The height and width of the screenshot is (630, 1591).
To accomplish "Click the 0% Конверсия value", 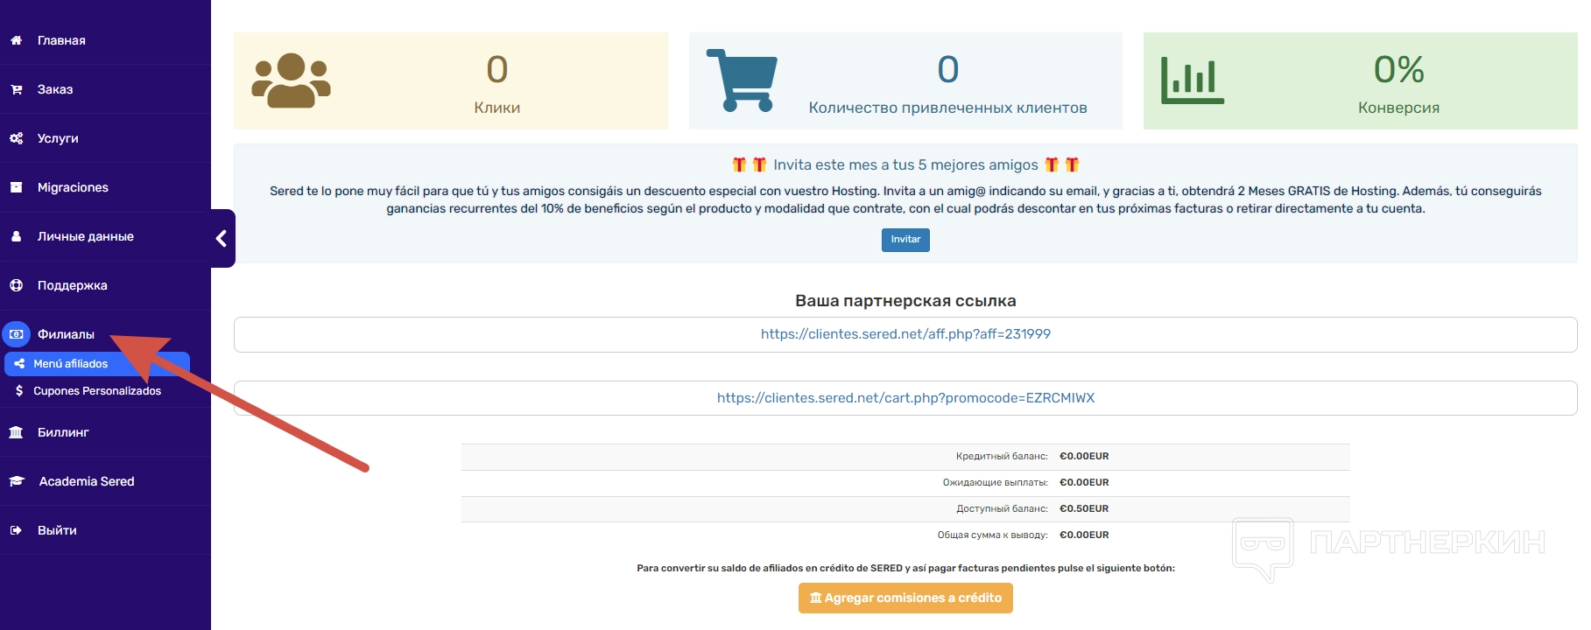I will [x=1398, y=69].
